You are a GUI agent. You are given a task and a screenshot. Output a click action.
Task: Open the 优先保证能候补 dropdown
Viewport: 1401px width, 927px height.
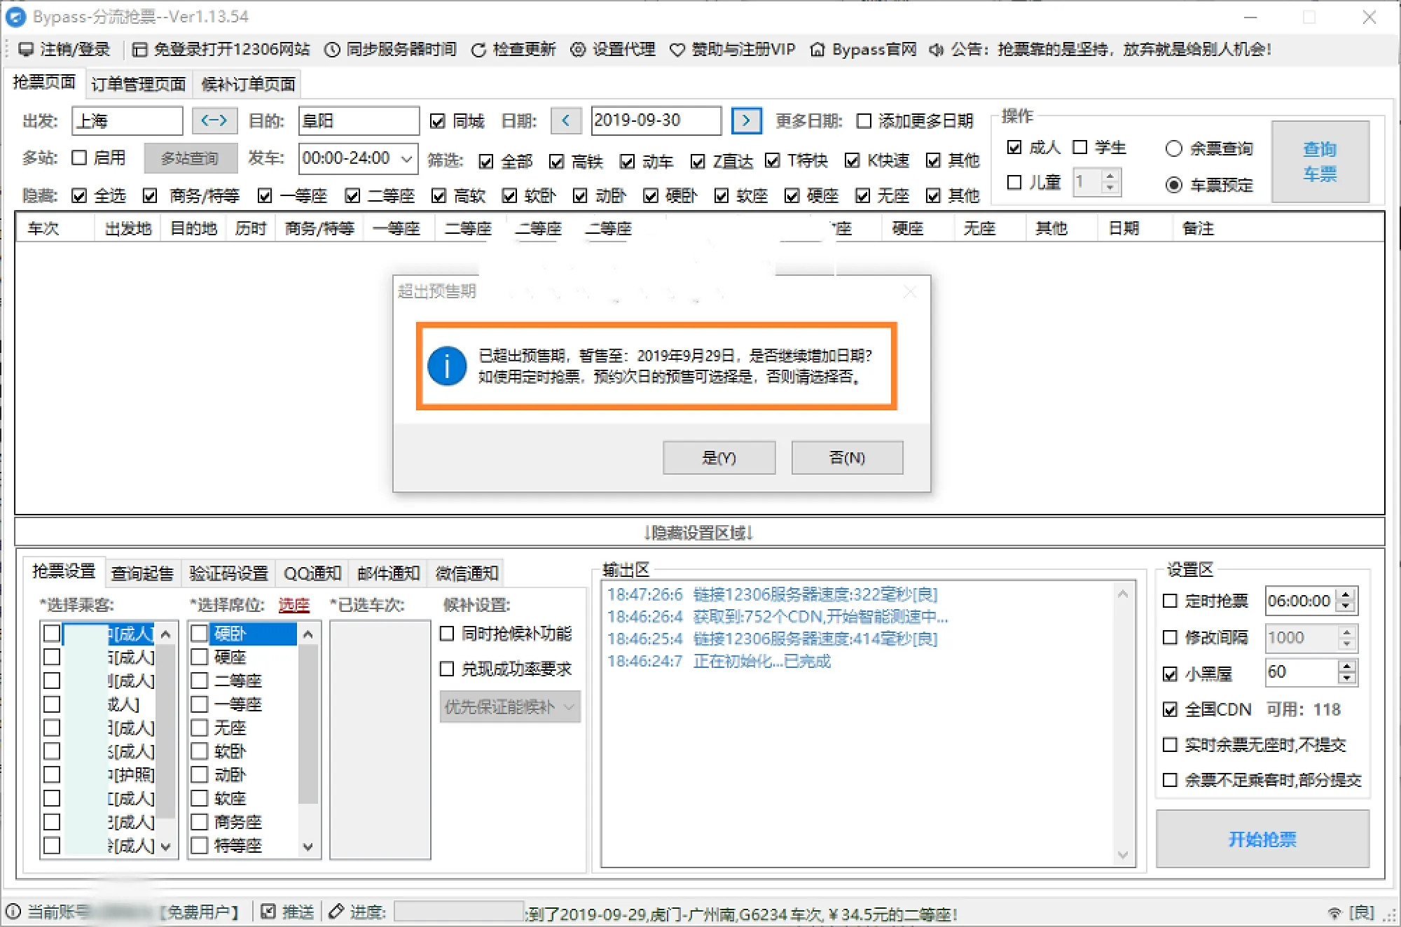[x=510, y=707]
